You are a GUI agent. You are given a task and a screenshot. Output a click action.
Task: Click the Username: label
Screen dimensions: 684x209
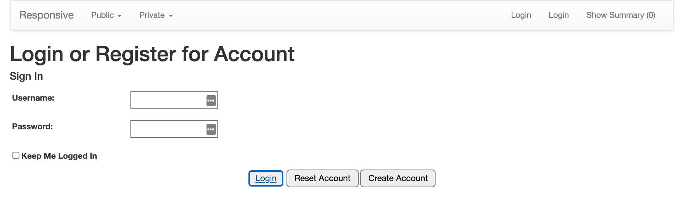click(33, 98)
